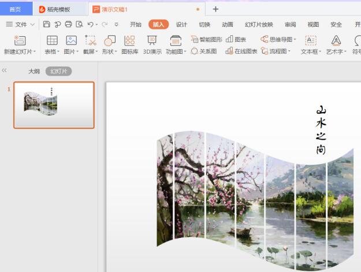Click the 艺术字 word art icon
361x272 pixels.
[336, 40]
